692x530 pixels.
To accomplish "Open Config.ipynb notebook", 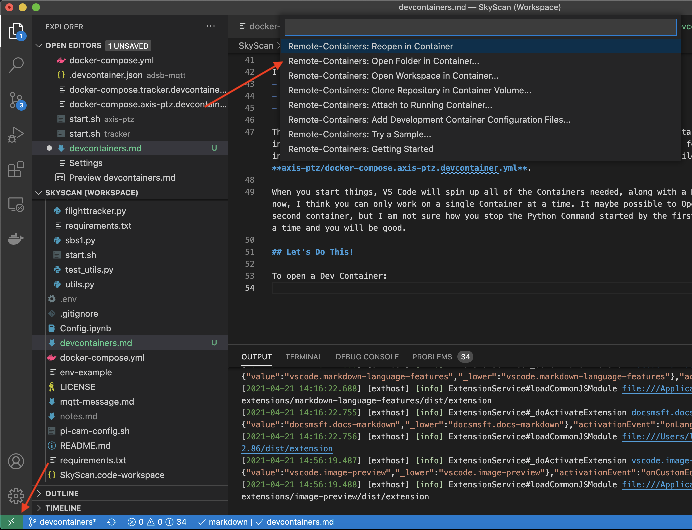I will coord(130,328).
